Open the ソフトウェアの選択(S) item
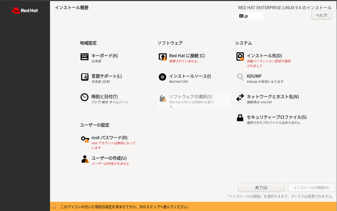 click(191, 97)
